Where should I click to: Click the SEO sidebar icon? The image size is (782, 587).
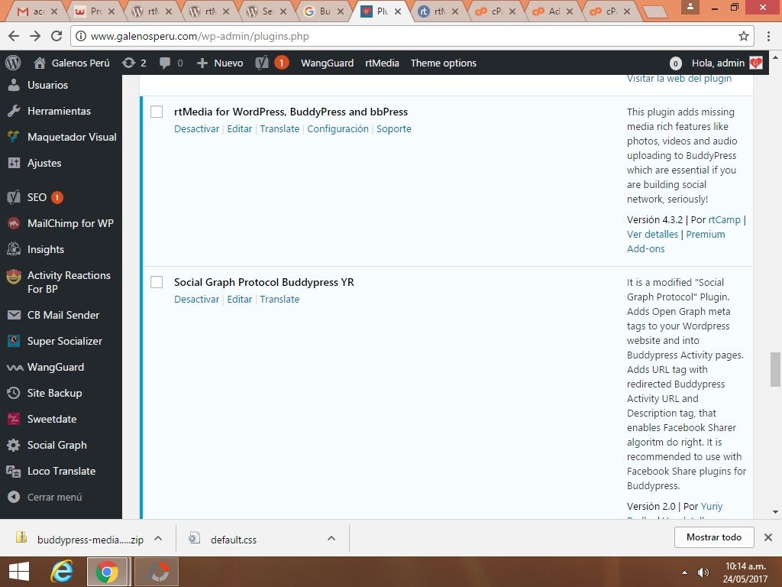pyautogui.click(x=14, y=197)
